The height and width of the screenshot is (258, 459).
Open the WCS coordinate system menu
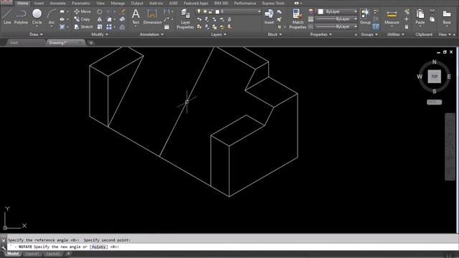[x=435, y=102]
